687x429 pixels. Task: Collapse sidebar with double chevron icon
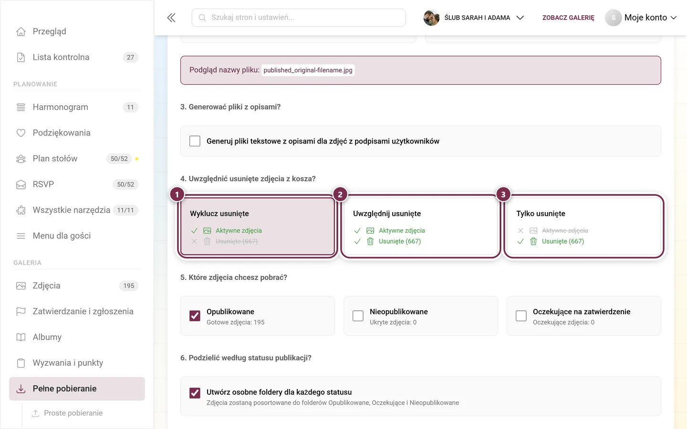171,18
